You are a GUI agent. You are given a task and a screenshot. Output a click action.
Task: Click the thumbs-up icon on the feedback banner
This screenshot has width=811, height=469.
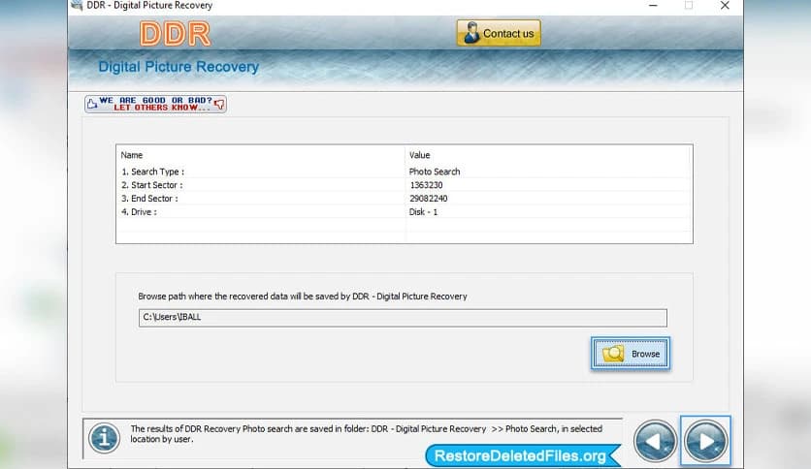coord(92,104)
